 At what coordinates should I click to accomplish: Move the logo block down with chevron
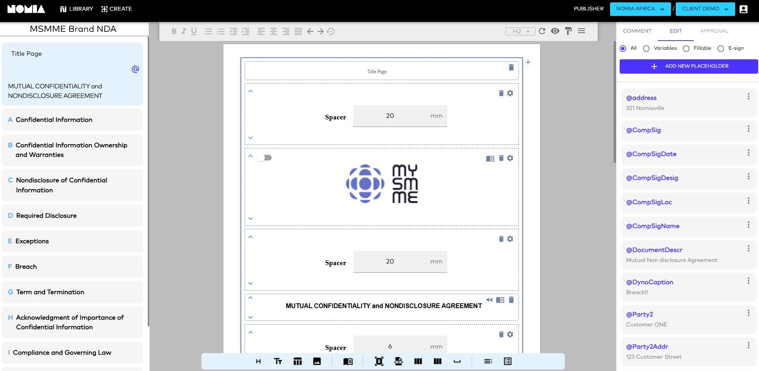coord(250,219)
